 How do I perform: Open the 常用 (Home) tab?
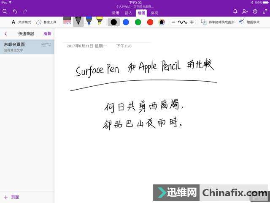(116, 13)
